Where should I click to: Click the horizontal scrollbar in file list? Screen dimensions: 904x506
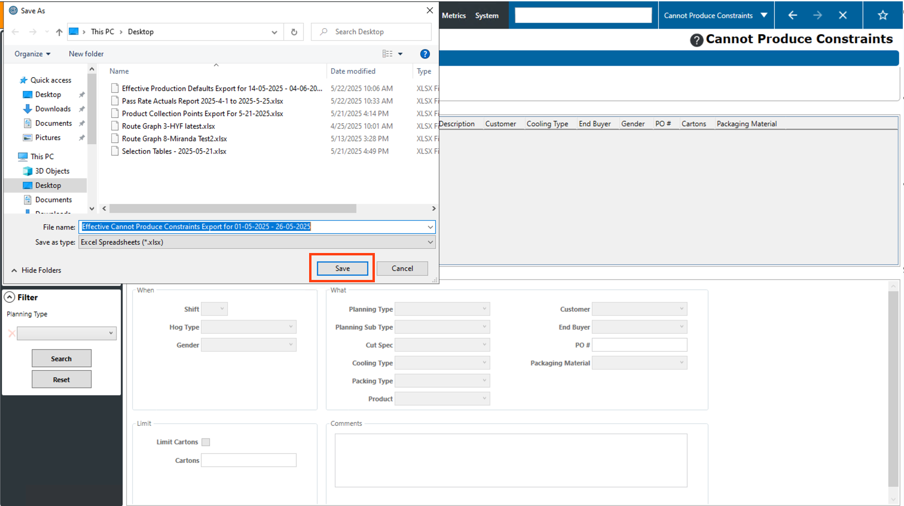coord(233,209)
